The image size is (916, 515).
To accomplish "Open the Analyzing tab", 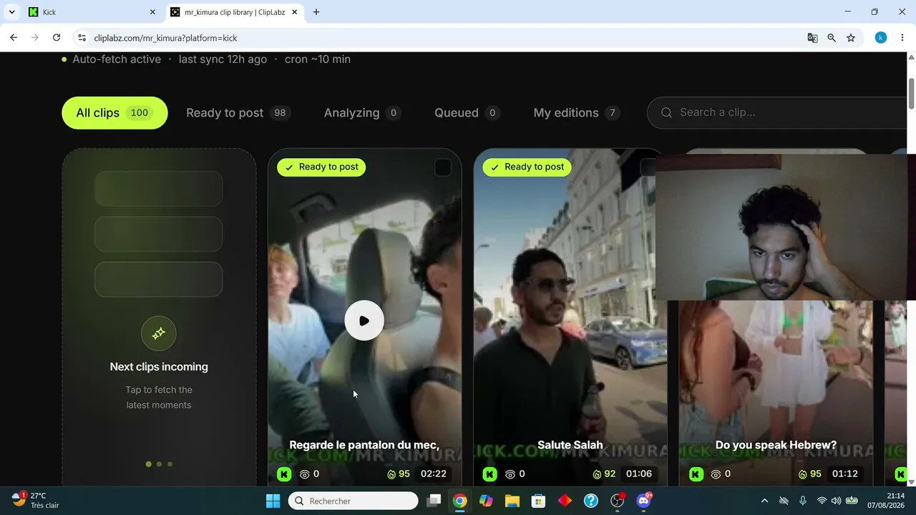I will tap(362, 113).
